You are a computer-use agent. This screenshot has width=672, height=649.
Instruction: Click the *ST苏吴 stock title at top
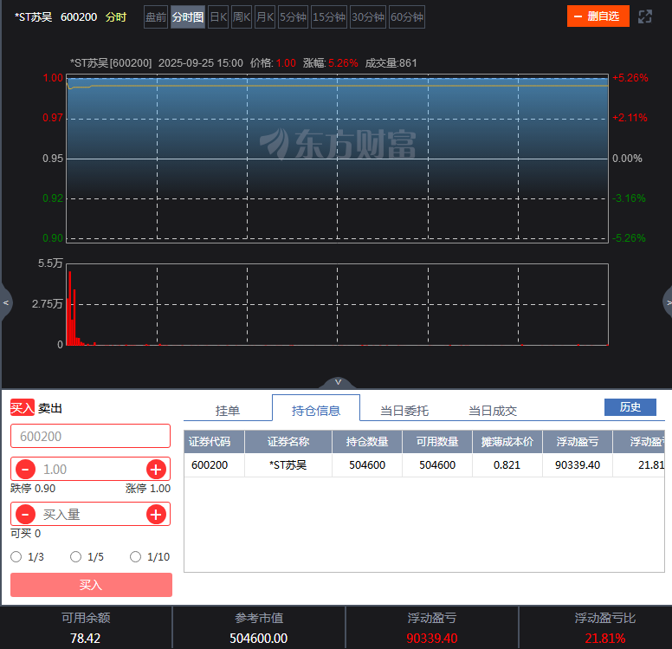pyautogui.click(x=34, y=17)
